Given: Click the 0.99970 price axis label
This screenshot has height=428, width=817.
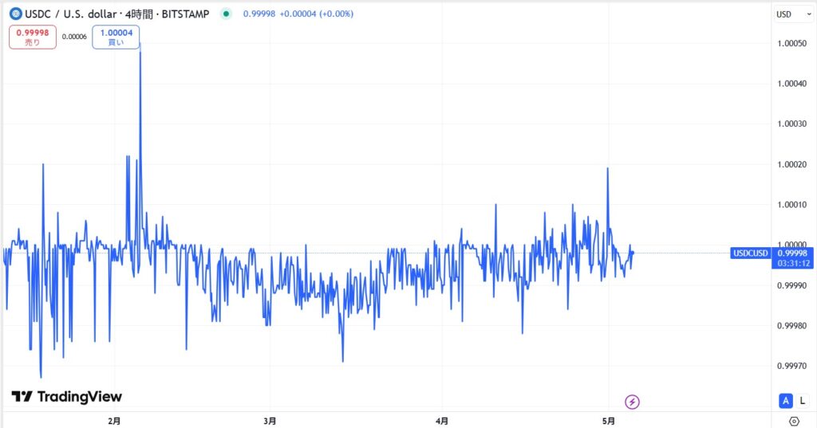Looking at the screenshot, I should coord(792,366).
